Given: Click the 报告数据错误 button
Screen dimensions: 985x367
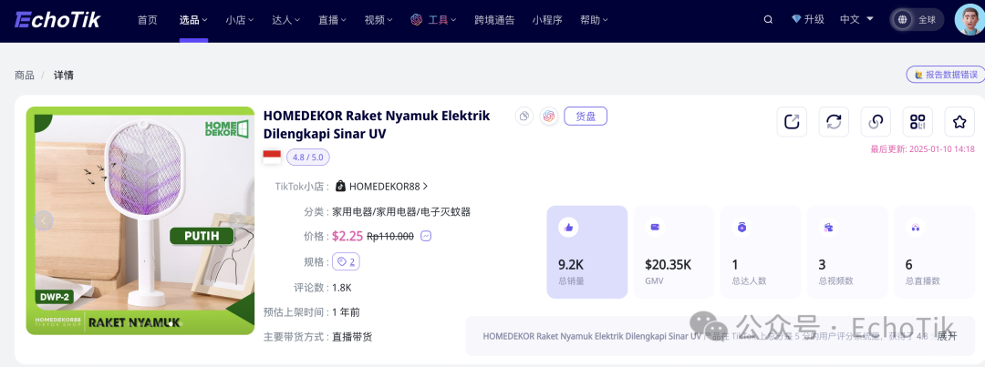Looking at the screenshot, I should pos(945,75).
